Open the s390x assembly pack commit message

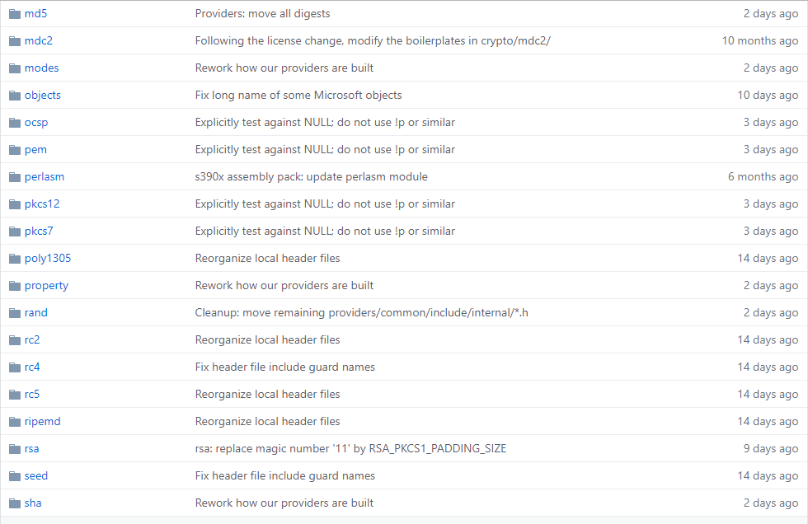point(311,176)
